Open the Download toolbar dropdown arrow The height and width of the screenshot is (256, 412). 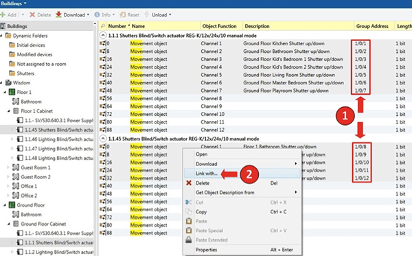coord(88,14)
